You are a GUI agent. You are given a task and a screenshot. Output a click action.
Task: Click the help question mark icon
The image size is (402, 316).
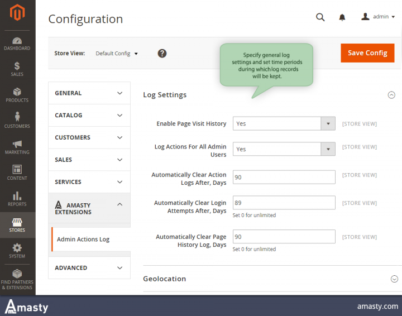tap(162, 53)
